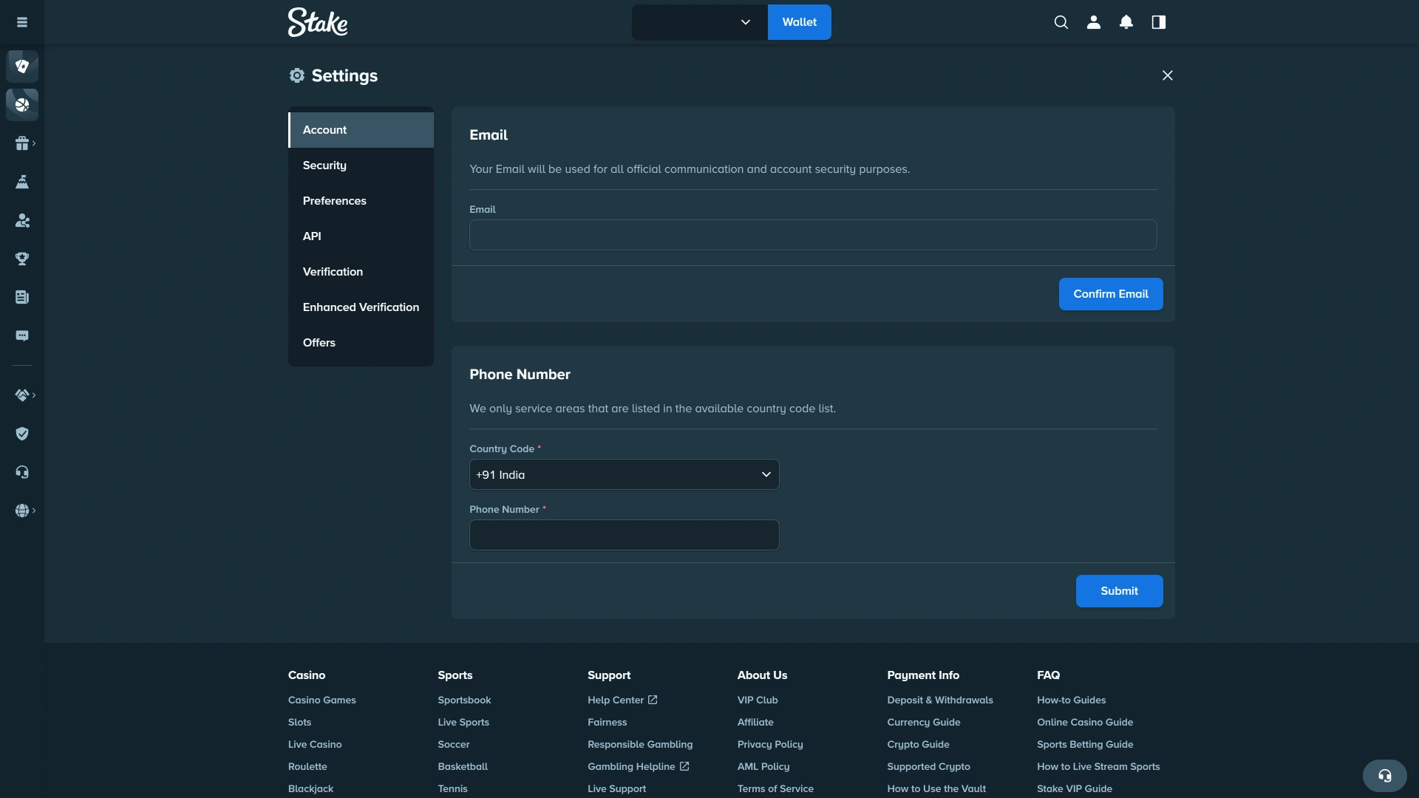Open the AML Policy footer link
Viewport: 1419px width, 798px height.
point(763,766)
